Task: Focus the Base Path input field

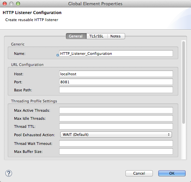Action: (116, 90)
